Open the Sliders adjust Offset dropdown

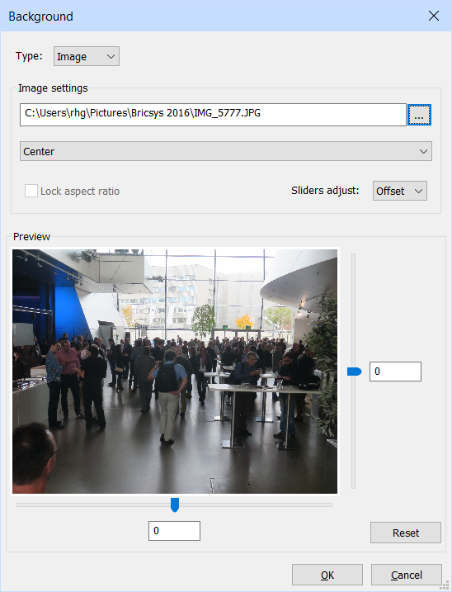pyautogui.click(x=399, y=191)
